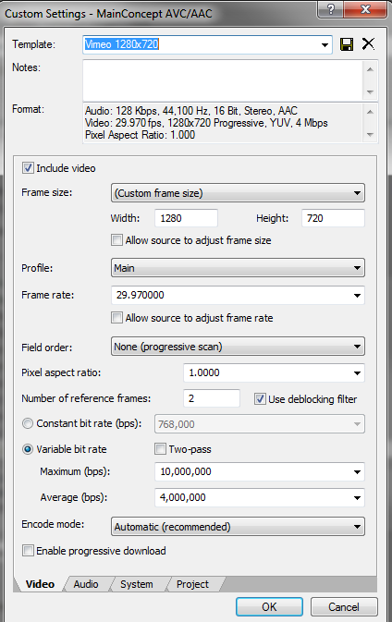The height and width of the screenshot is (622, 392).
Task: Switch to the Audio tab
Action: point(86,584)
